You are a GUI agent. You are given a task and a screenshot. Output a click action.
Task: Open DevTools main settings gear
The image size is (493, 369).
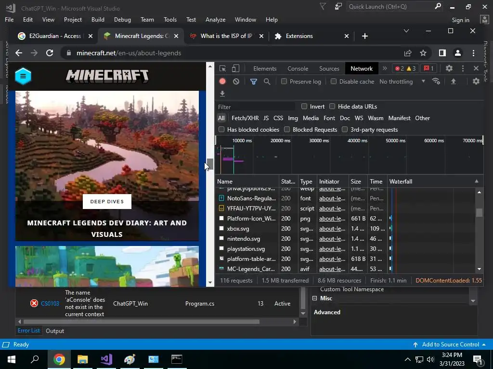pos(449,68)
